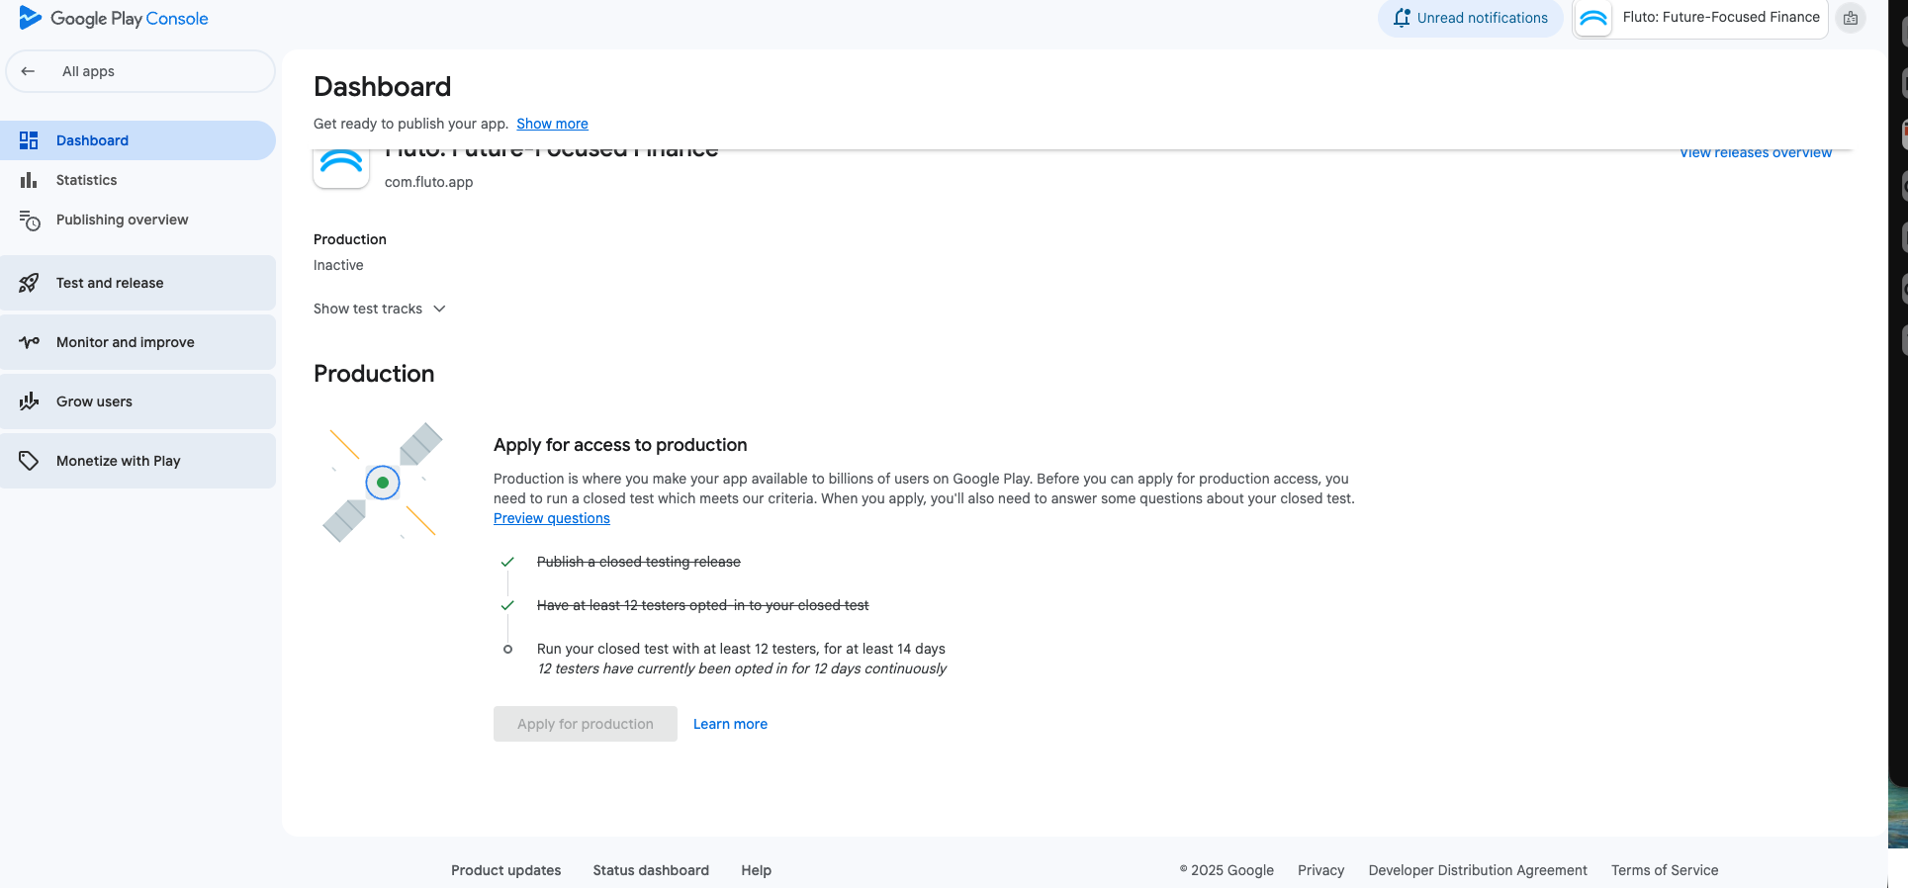Open the Statistics menu item
Viewport: 1908px width, 888px height.
click(x=86, y=180)
